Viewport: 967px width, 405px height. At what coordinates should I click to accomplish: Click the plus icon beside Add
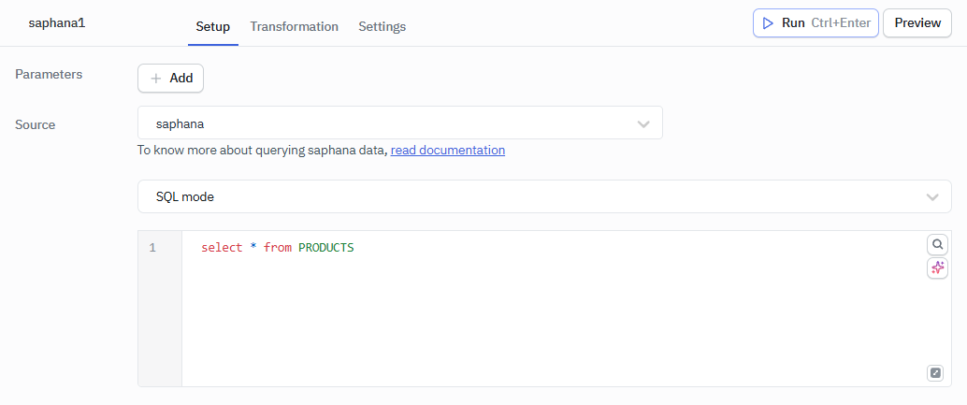pos(156,79)
